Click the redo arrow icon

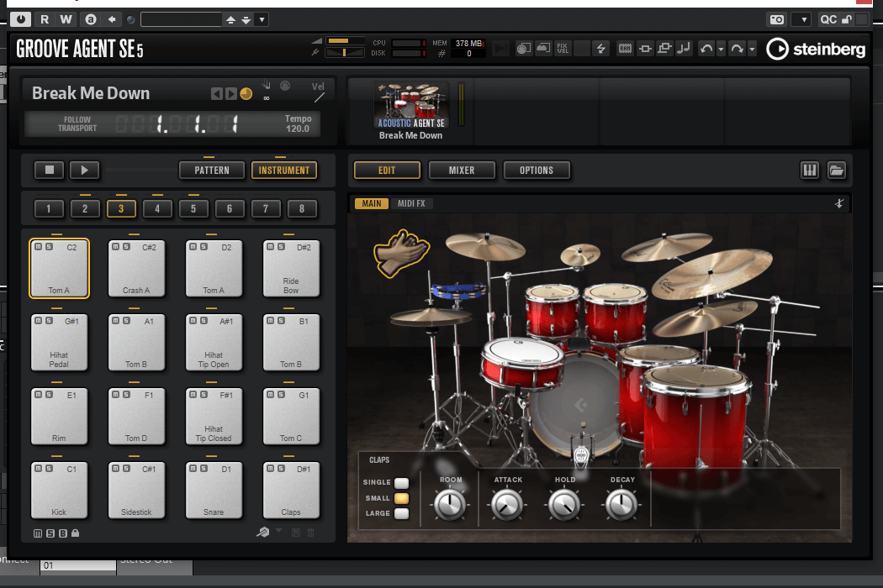pyautogui.click(x=737, y=49)
